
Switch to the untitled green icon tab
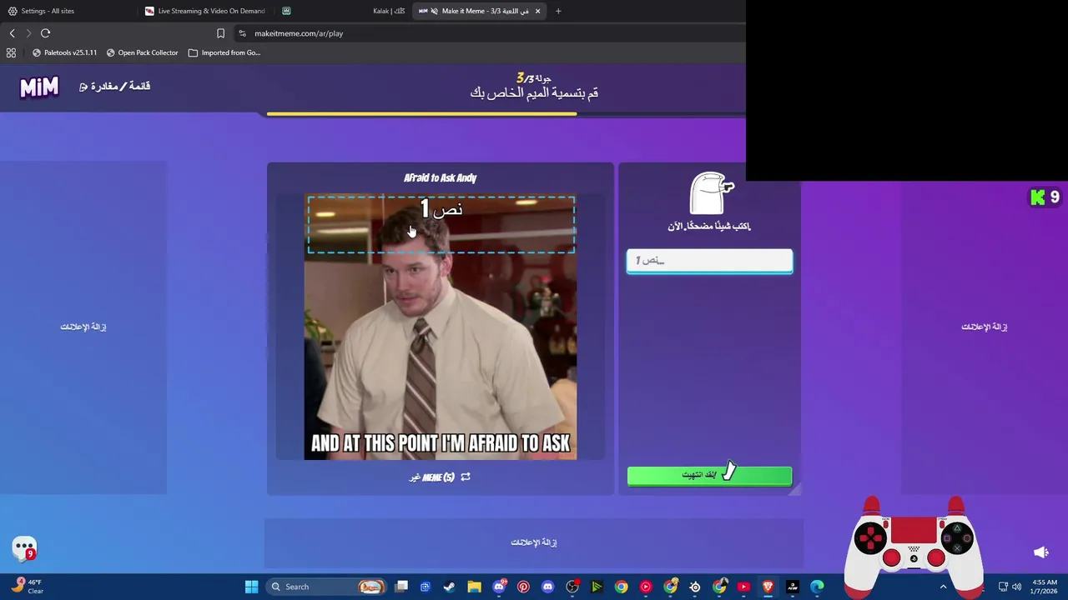click(287, 11)
